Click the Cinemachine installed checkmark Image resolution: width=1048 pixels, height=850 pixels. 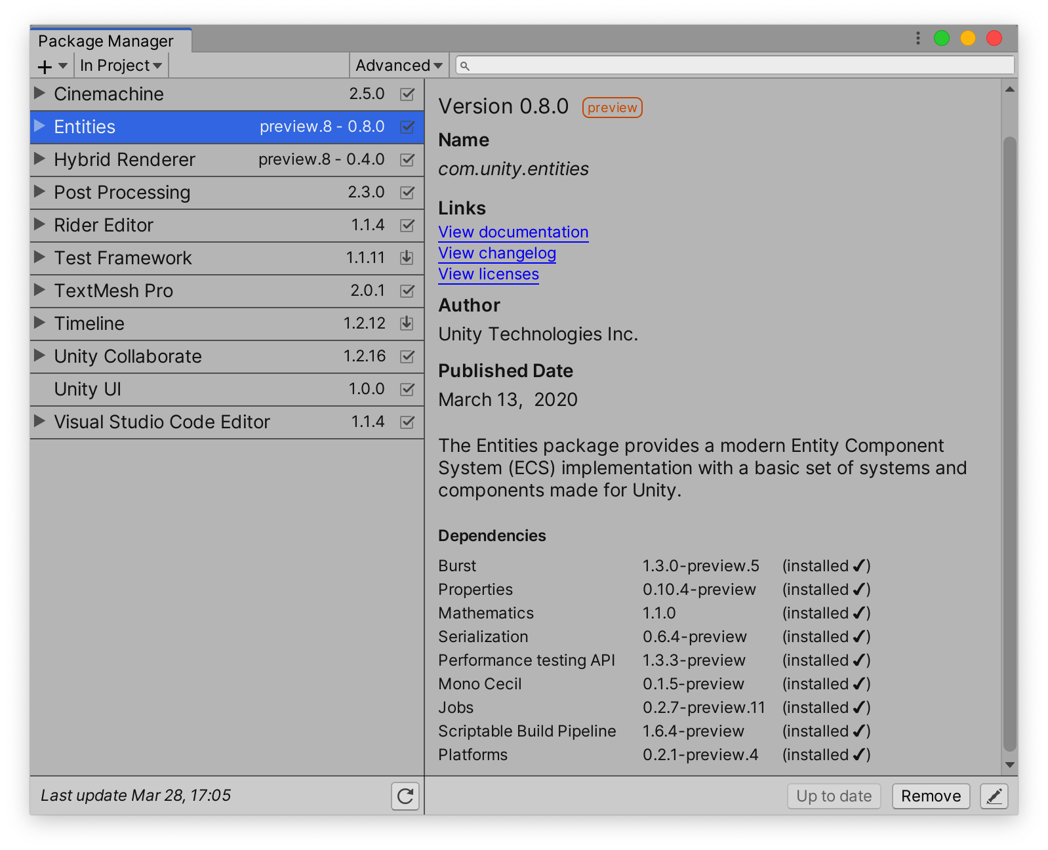(407, 94)
